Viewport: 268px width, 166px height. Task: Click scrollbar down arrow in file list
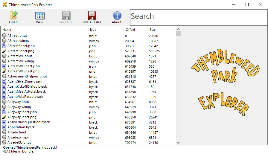tap(178, 143)
